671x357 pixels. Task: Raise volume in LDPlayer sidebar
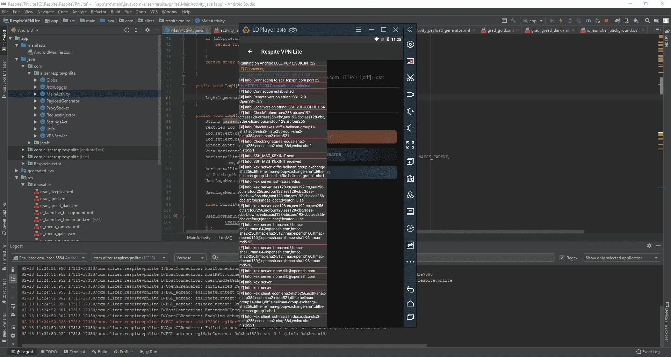(x=410, y=111)
